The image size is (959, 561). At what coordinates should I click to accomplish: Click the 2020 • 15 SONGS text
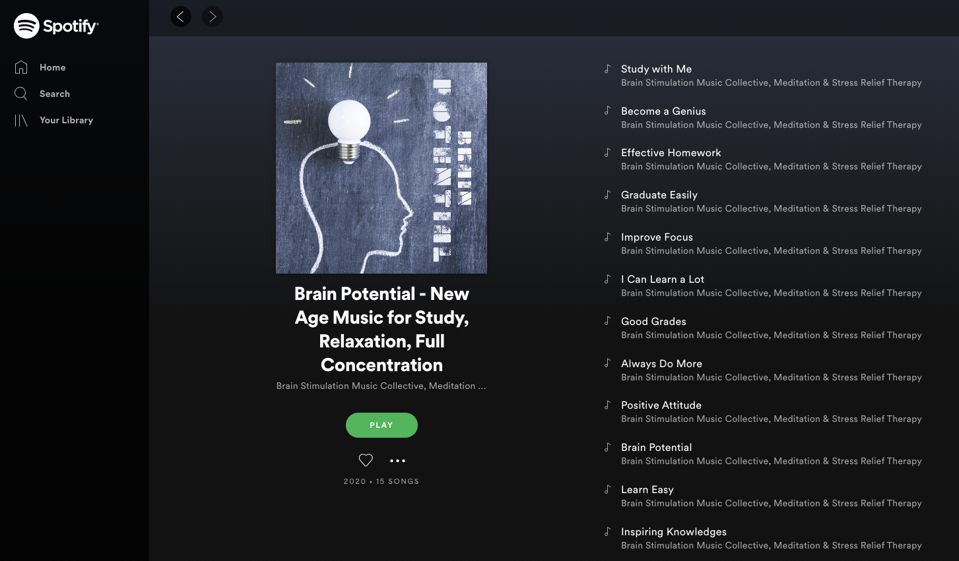381,481
